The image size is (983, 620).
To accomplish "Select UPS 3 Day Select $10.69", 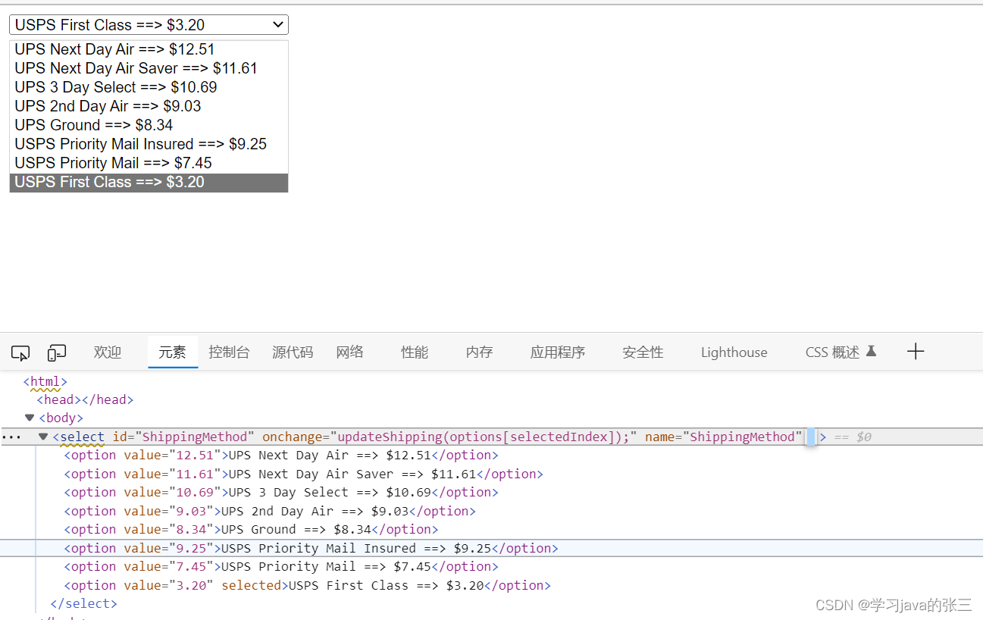I will tap(149, 87).
